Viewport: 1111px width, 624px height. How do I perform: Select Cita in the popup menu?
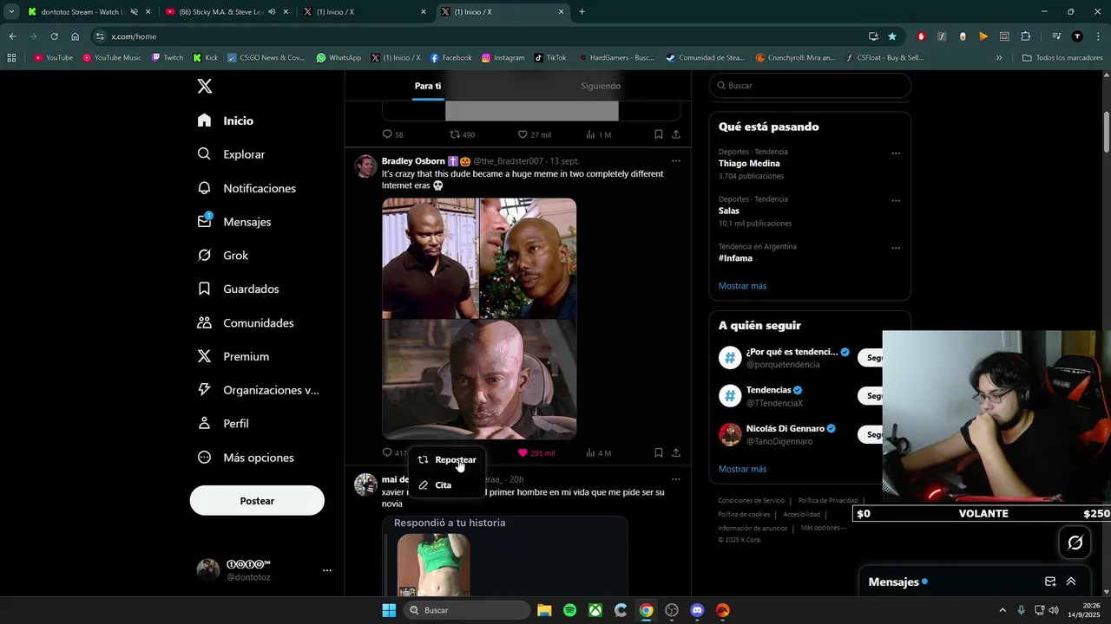tap(446, 485)
